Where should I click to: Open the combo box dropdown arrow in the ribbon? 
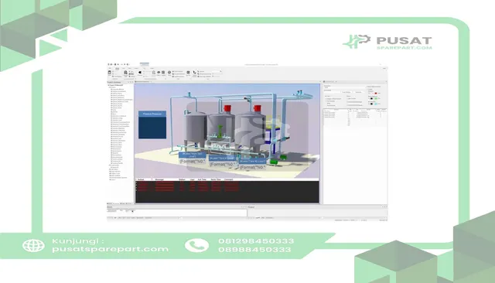[220, 71]
